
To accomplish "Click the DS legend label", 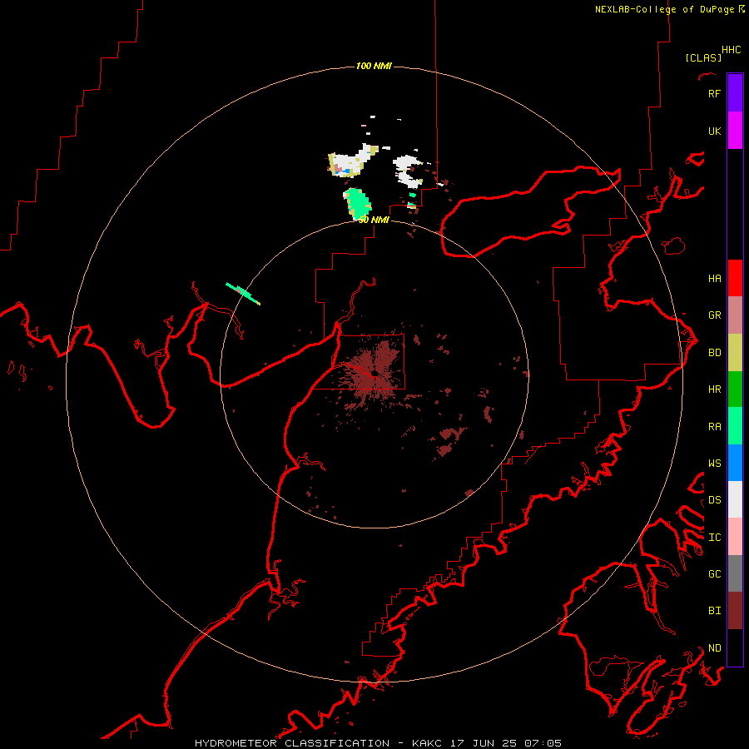I will pyautogui.click(x=714, y=499).
